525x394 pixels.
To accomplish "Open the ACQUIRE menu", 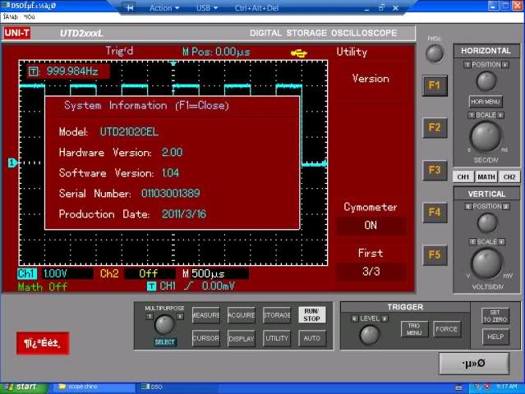I will click(x=242, y=315).
